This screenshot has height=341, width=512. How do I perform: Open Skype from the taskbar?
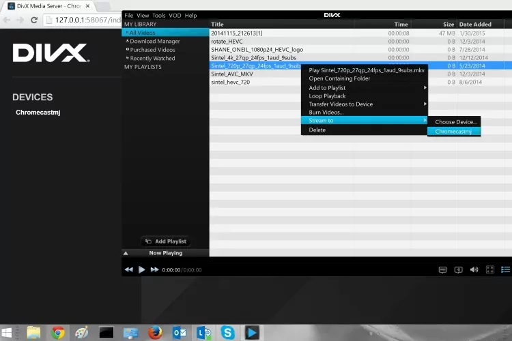point(228,333)
